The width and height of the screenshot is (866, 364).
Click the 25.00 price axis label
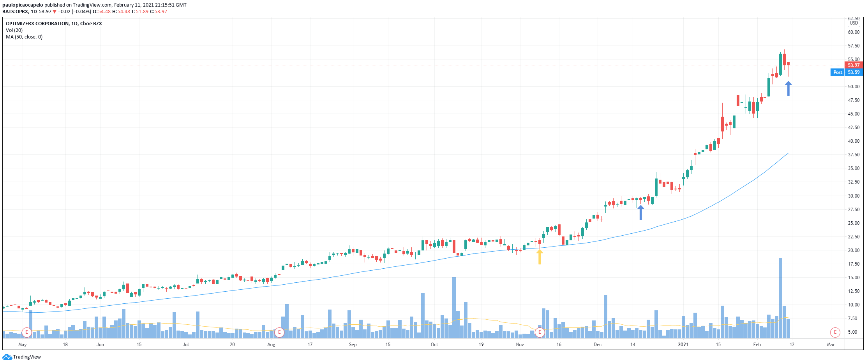tap(854, 223)
